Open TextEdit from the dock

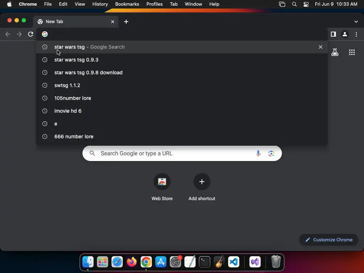[190, 262]
